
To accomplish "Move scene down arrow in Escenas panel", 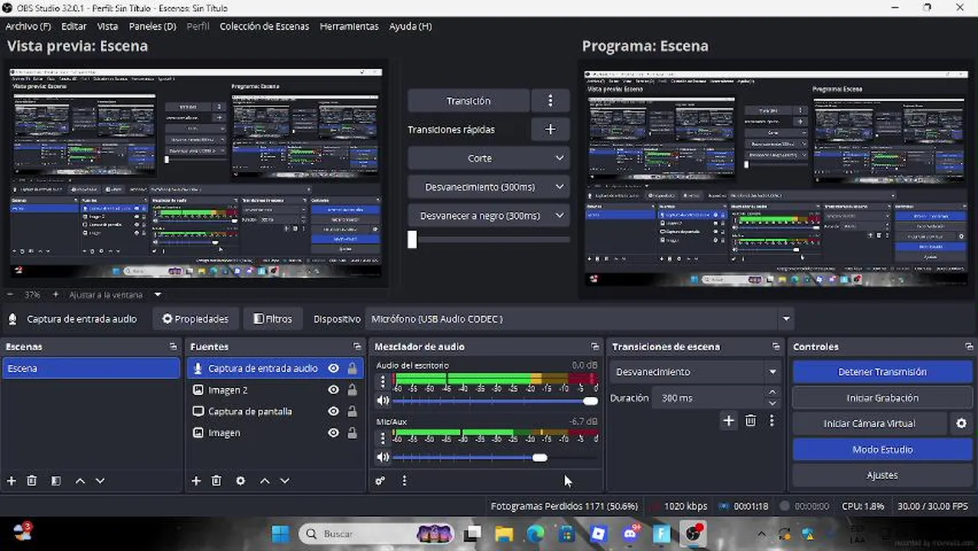I will (x=99, y=481).
